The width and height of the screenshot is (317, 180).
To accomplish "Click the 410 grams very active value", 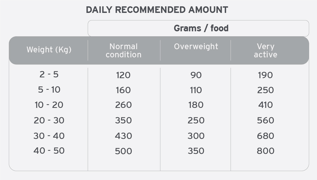I will click(x=266, y=105).
